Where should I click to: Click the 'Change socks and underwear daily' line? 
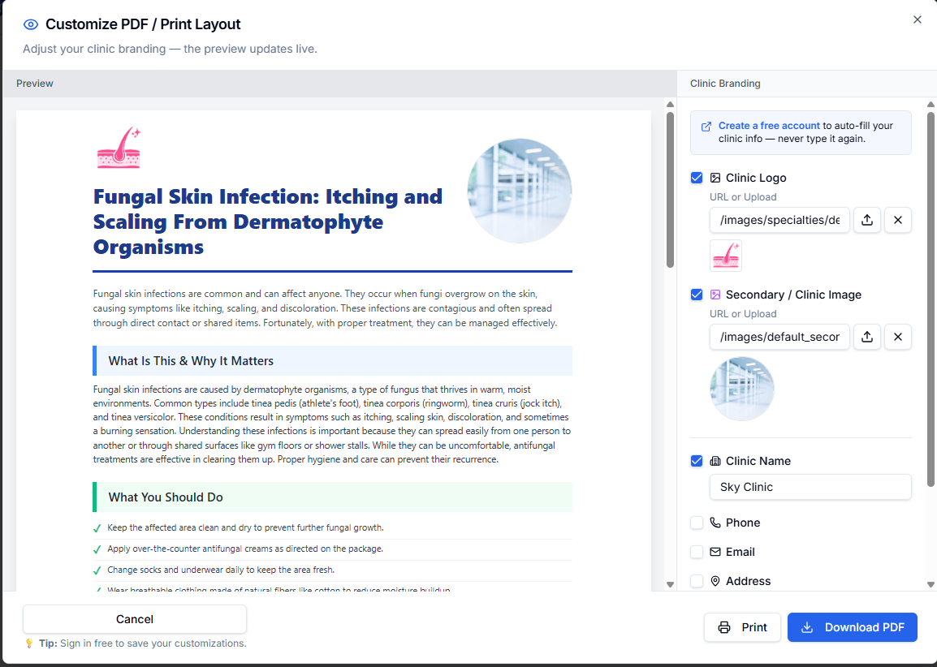coord(221,570)
